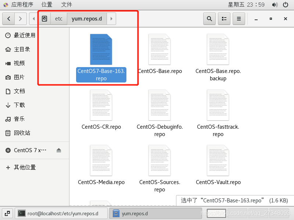Click the CentOS-Base.repo.backup filename label

[x=218, y=75]
